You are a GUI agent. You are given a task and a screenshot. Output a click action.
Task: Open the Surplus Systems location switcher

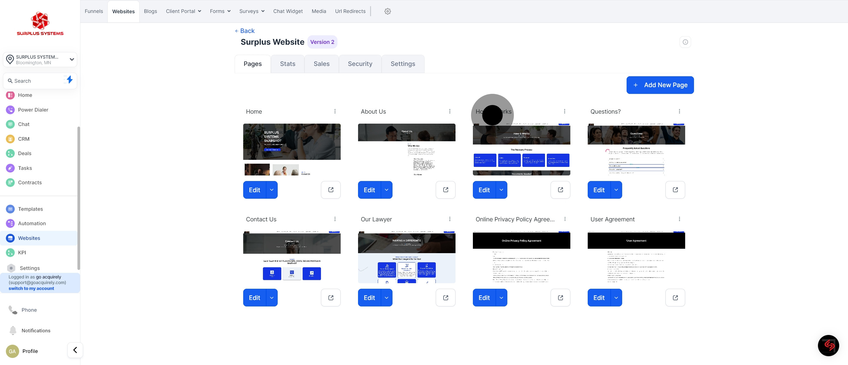(x=40, y=59)
